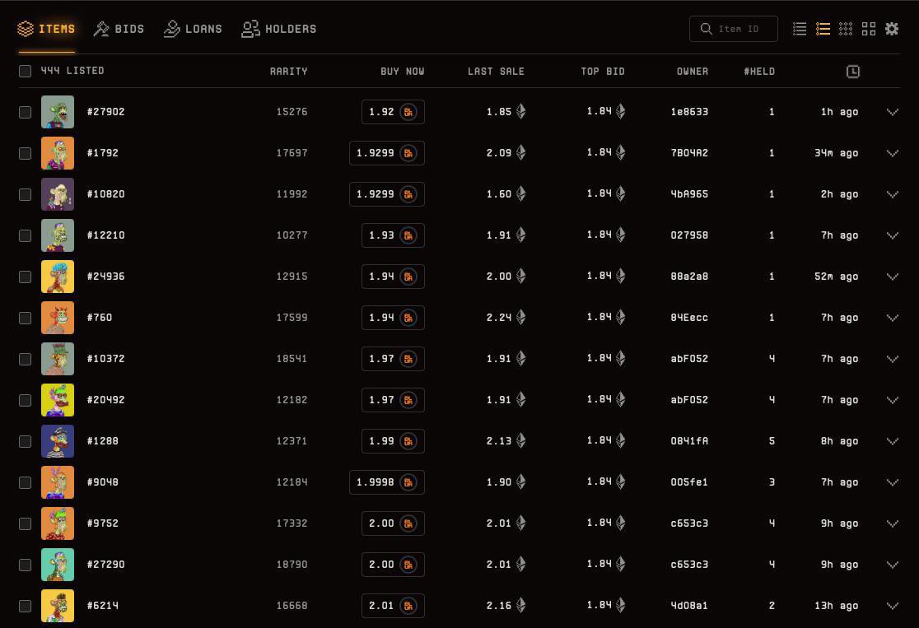Expand the row for #6214
The height and width of the screenshot is (628, 919).
click(892, 606)
